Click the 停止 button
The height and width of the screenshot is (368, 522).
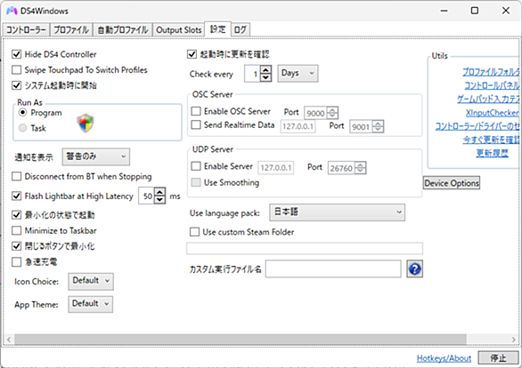click(x=498, y=358)
